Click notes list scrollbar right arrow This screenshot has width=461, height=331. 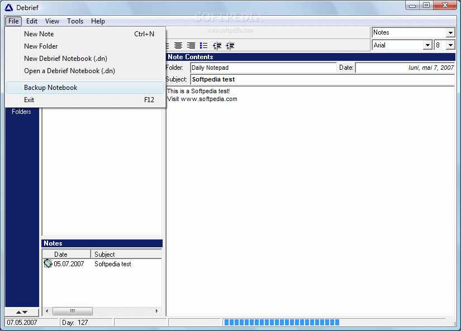(x=157, y=311)
